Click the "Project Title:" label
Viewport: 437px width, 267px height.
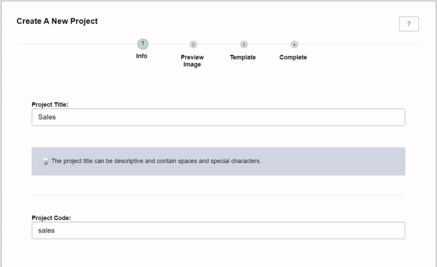(50, 105)
